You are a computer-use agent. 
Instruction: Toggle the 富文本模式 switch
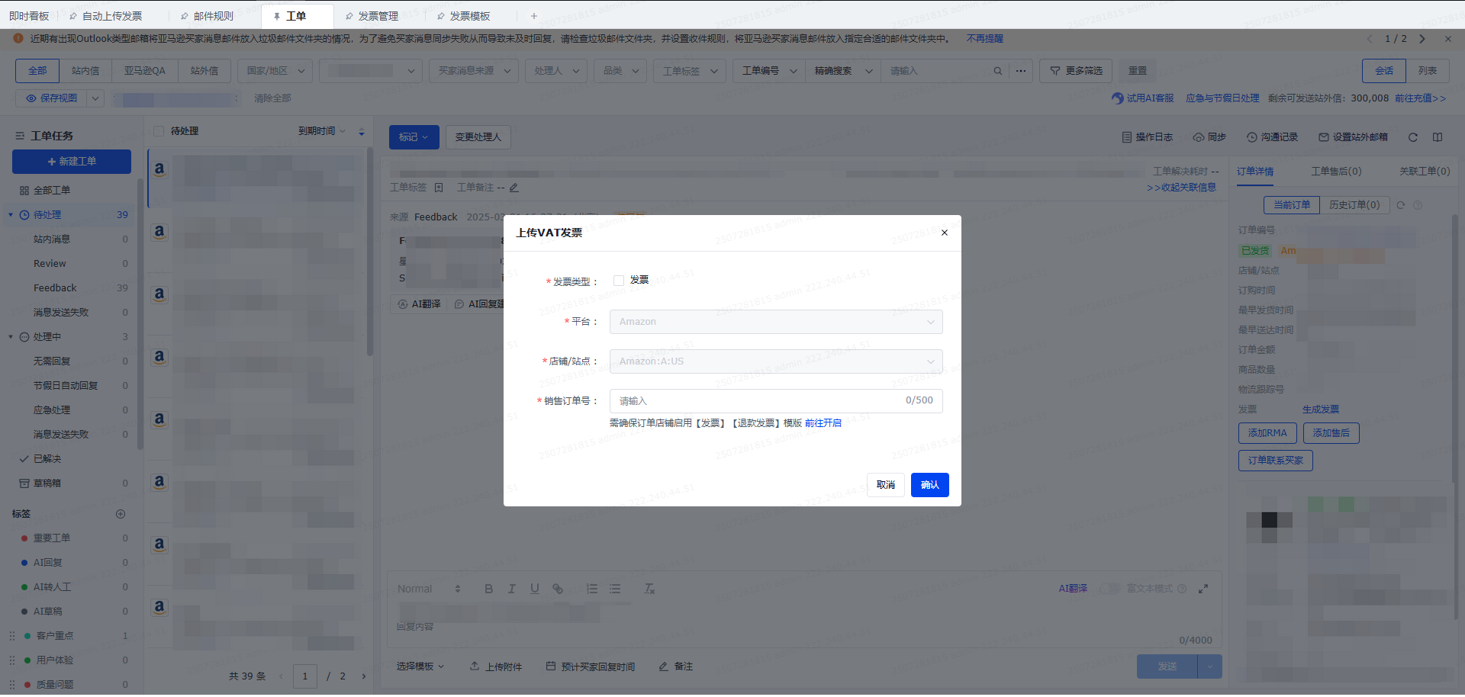[1110, 589]
